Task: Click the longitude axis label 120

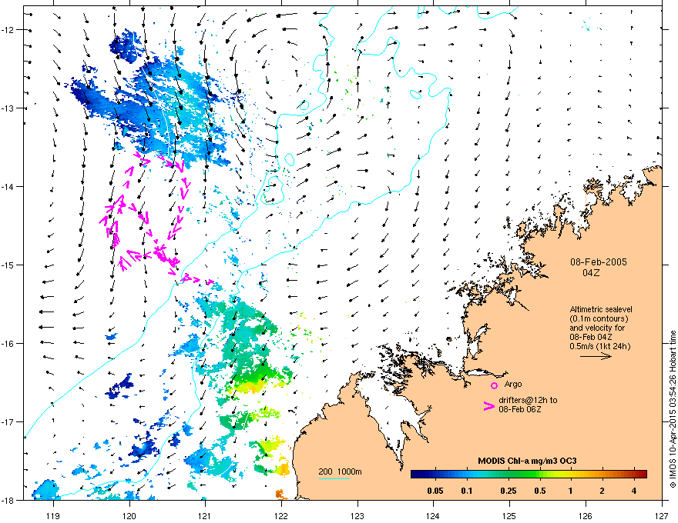Action: click(x=129, y=515)
